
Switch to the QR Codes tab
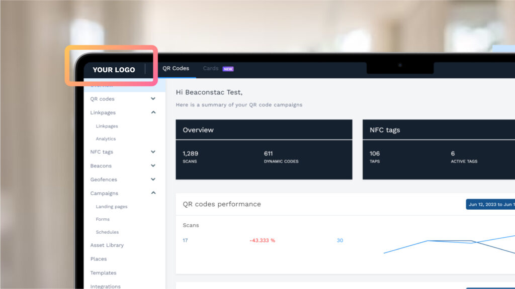[176, 68]
